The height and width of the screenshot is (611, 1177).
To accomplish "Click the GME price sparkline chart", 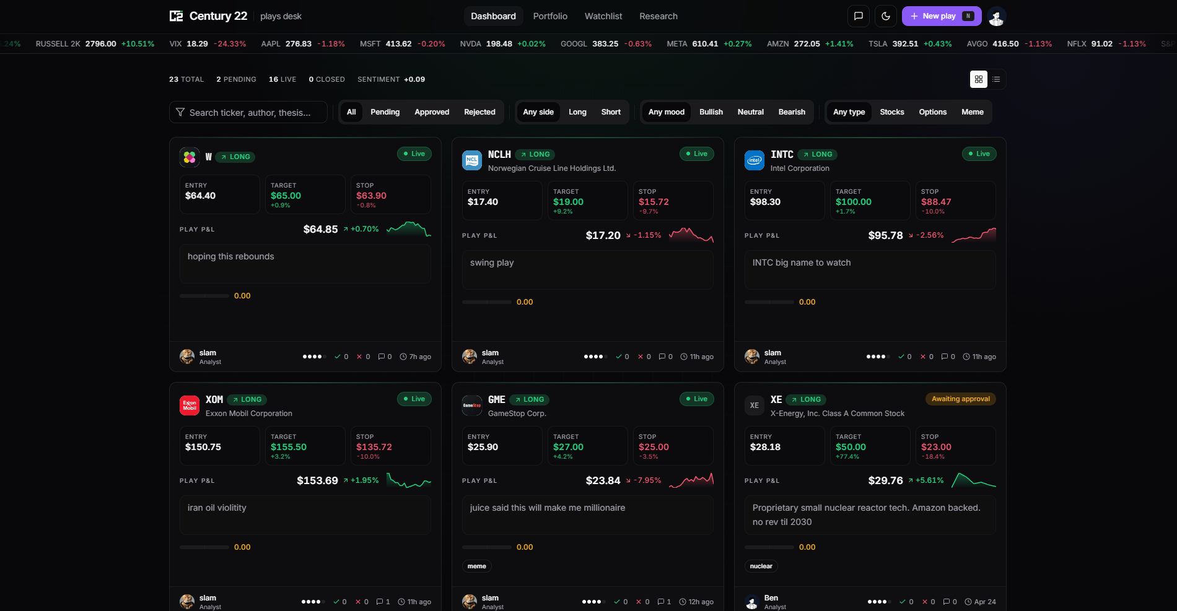I will [691, 480].
